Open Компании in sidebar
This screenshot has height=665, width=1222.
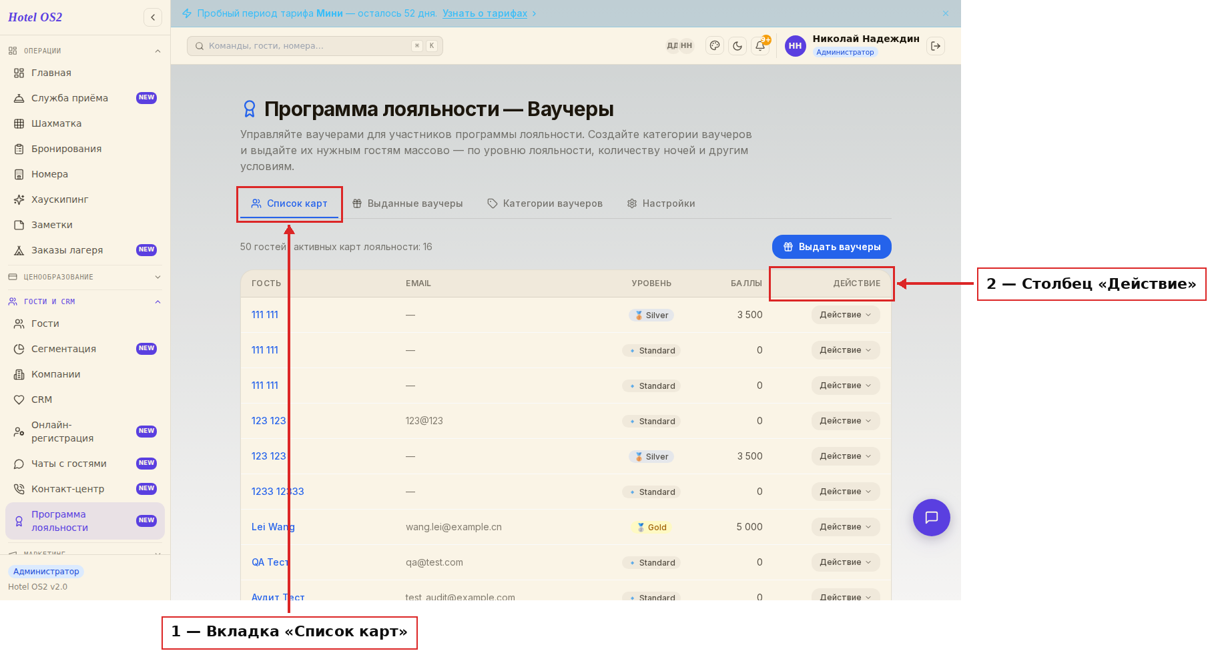(85, 374)
